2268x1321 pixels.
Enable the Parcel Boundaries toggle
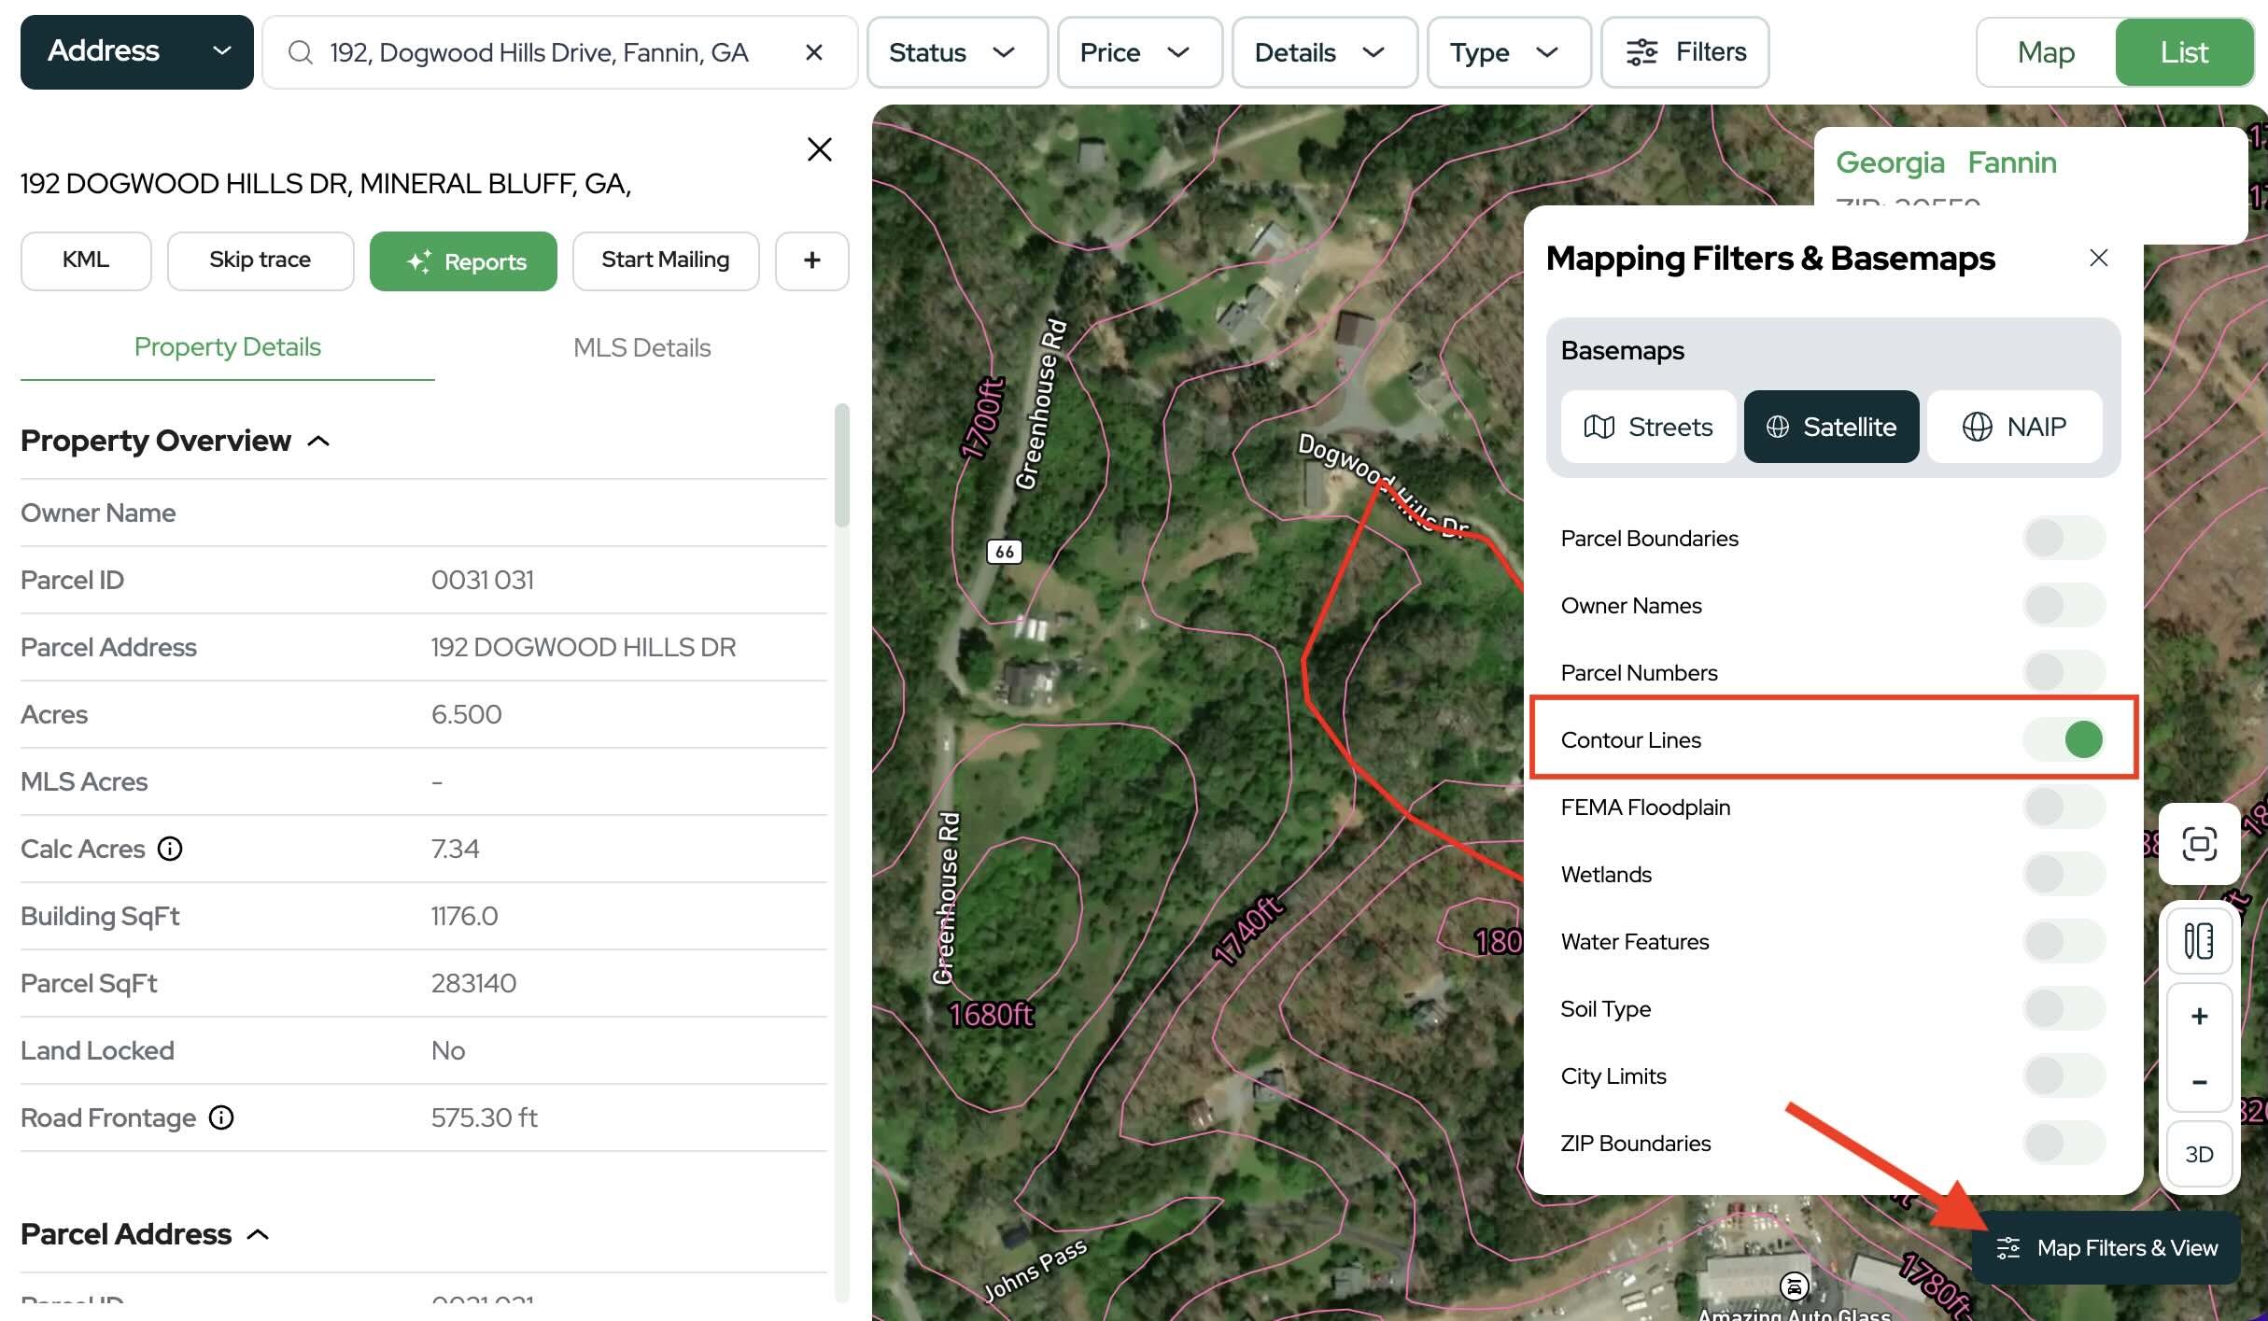pos(2064,539)
